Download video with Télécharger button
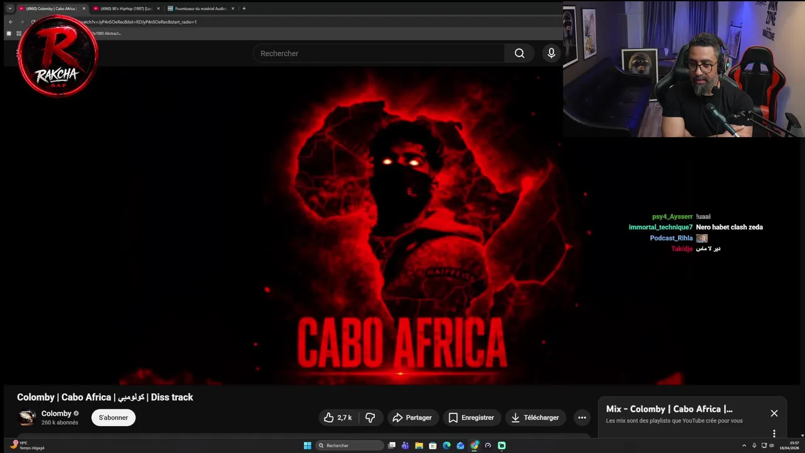The image size is (805, 453). (x=535, y=418)
